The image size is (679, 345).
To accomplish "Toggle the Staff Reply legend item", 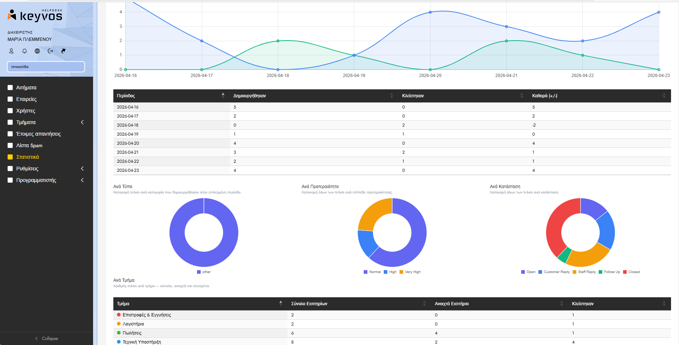I will coord(584,272).
